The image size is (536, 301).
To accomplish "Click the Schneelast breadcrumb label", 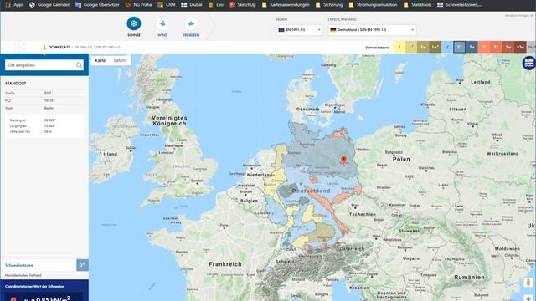I will click(59, 48).
